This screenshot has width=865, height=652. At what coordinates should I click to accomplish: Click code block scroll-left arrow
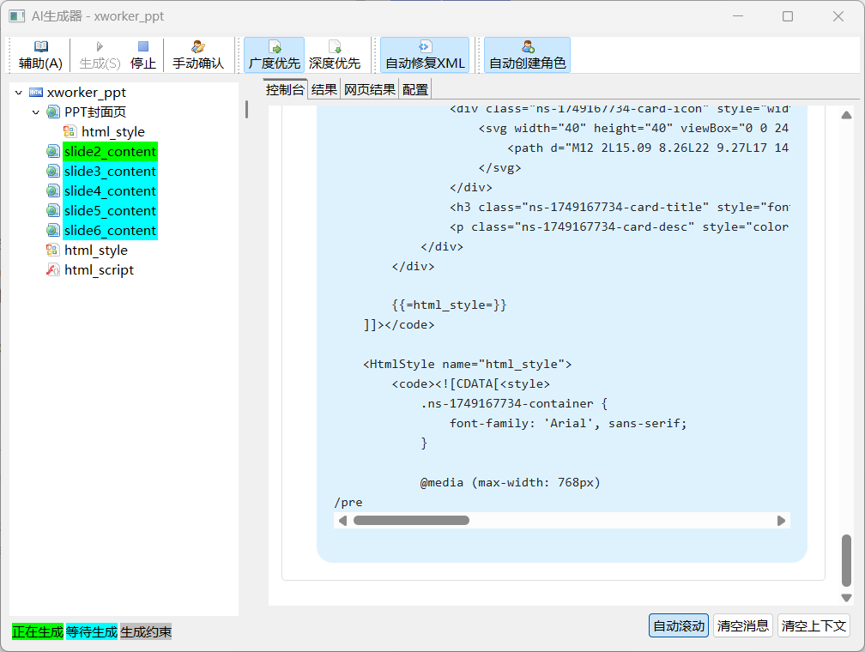click(x=342, y=521)
